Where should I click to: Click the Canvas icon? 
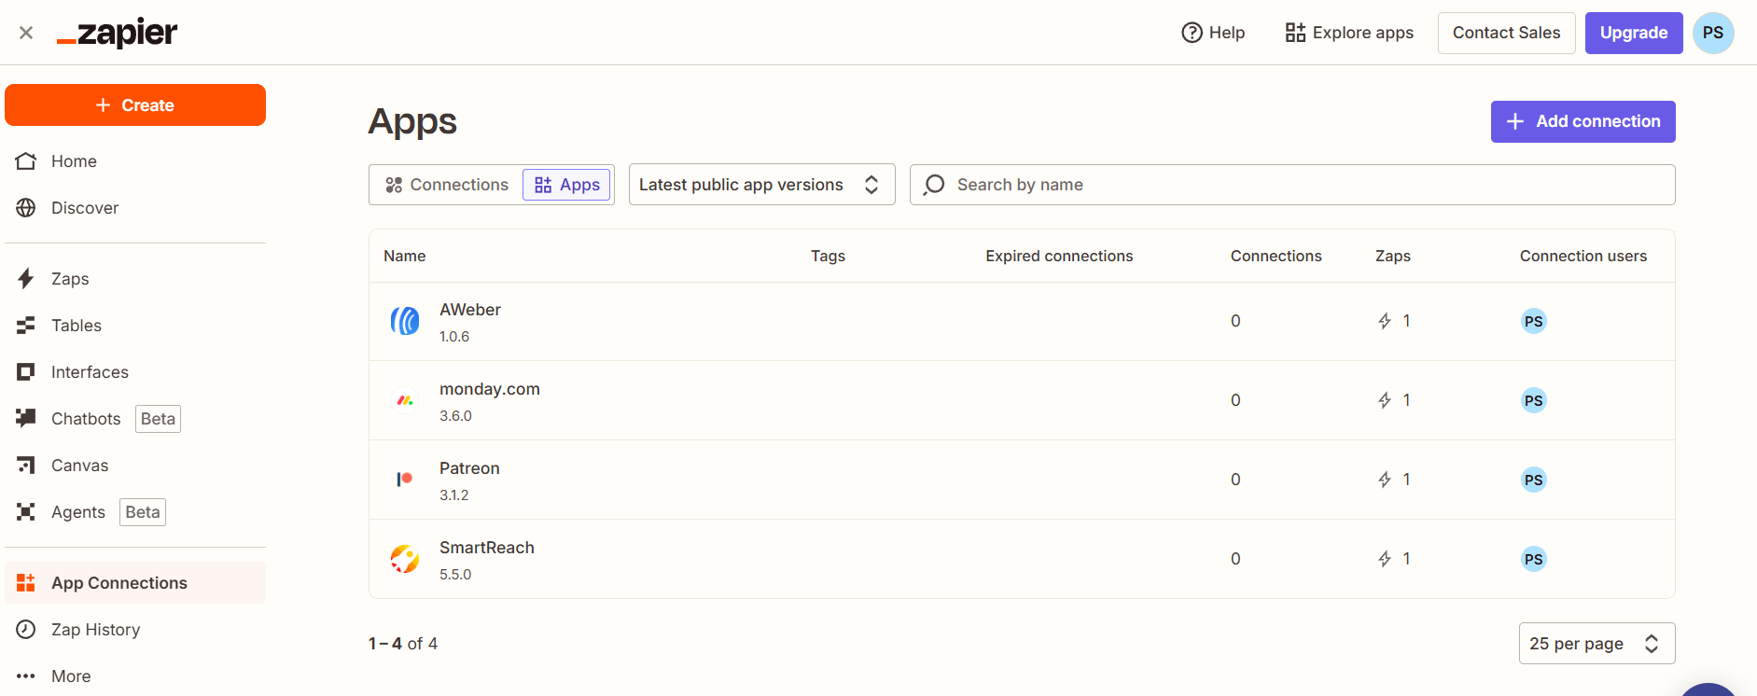point(26,466)
